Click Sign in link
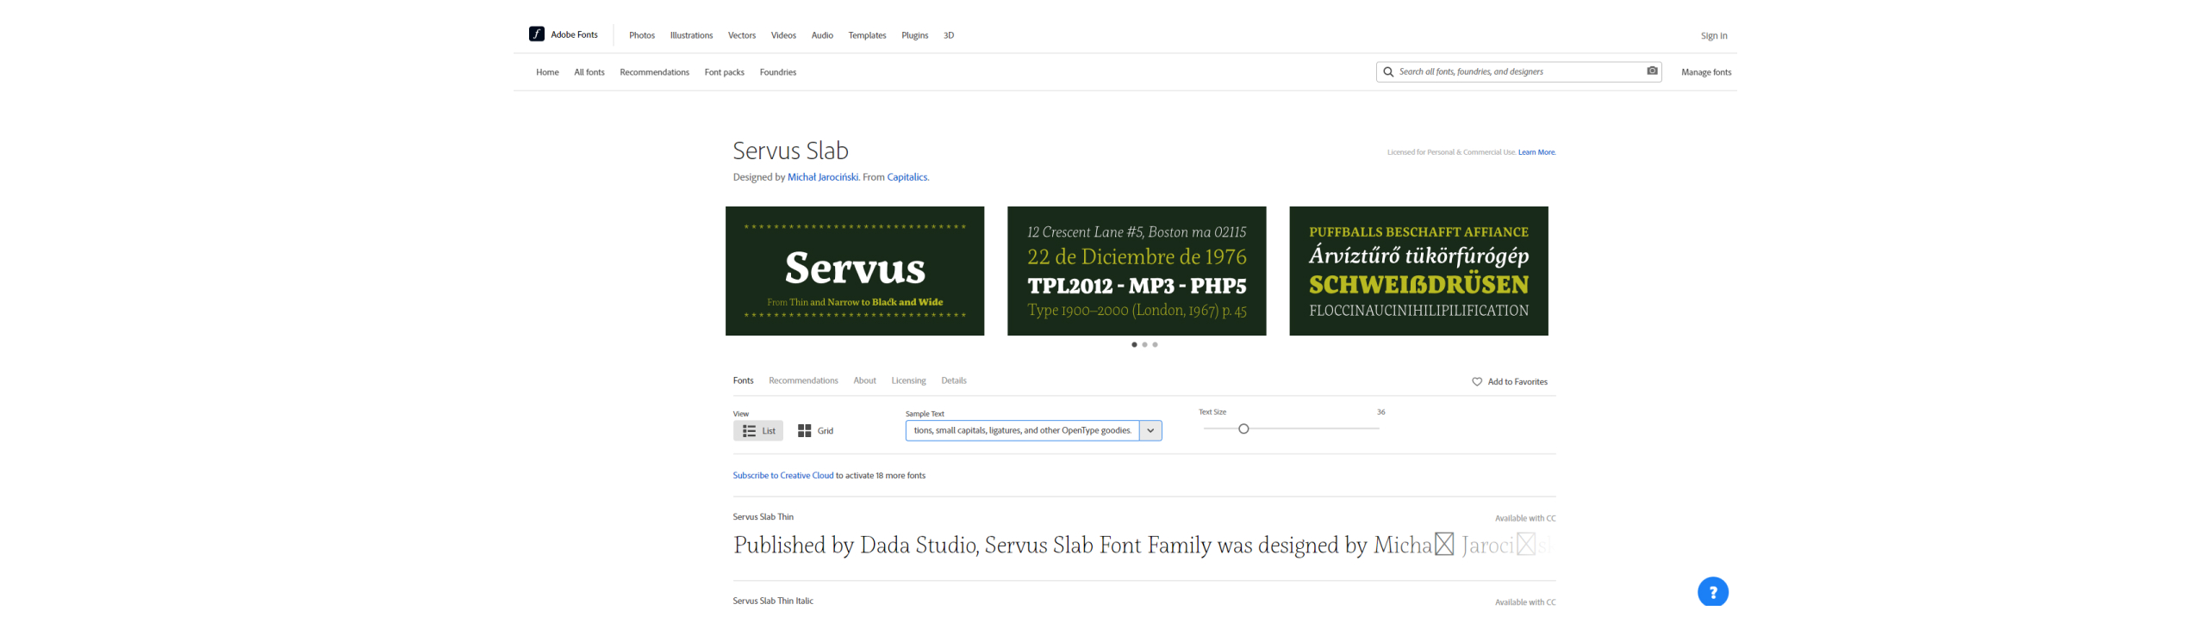 1713,36
